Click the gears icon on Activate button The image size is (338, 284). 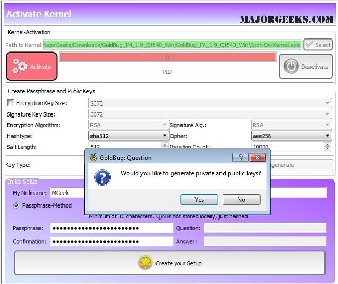tap(19, 66)
